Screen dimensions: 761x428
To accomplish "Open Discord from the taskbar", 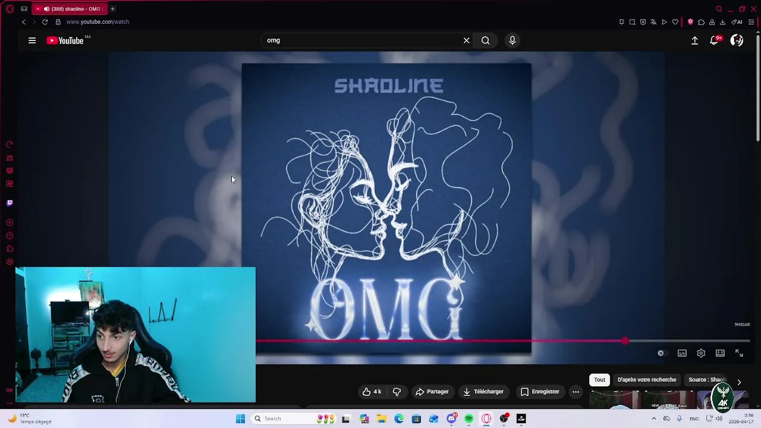I will click(x=451, y=419).
